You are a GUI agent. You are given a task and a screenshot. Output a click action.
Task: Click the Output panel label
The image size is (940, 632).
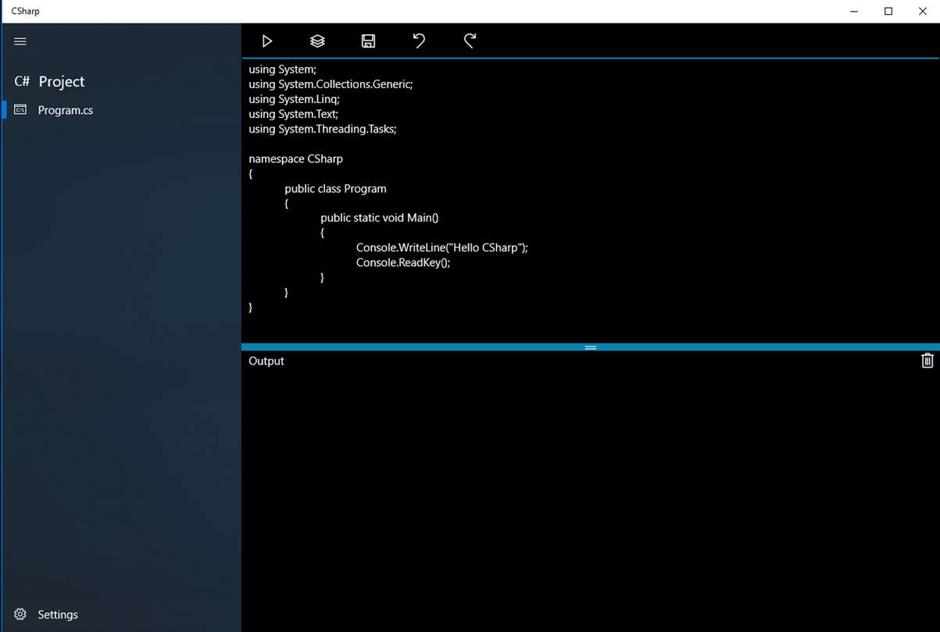[x=266, y=360]
